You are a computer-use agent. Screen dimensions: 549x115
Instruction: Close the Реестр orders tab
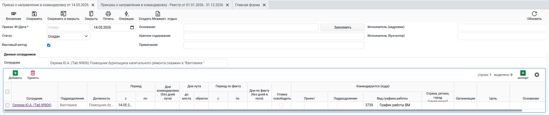tap(227, 5)
